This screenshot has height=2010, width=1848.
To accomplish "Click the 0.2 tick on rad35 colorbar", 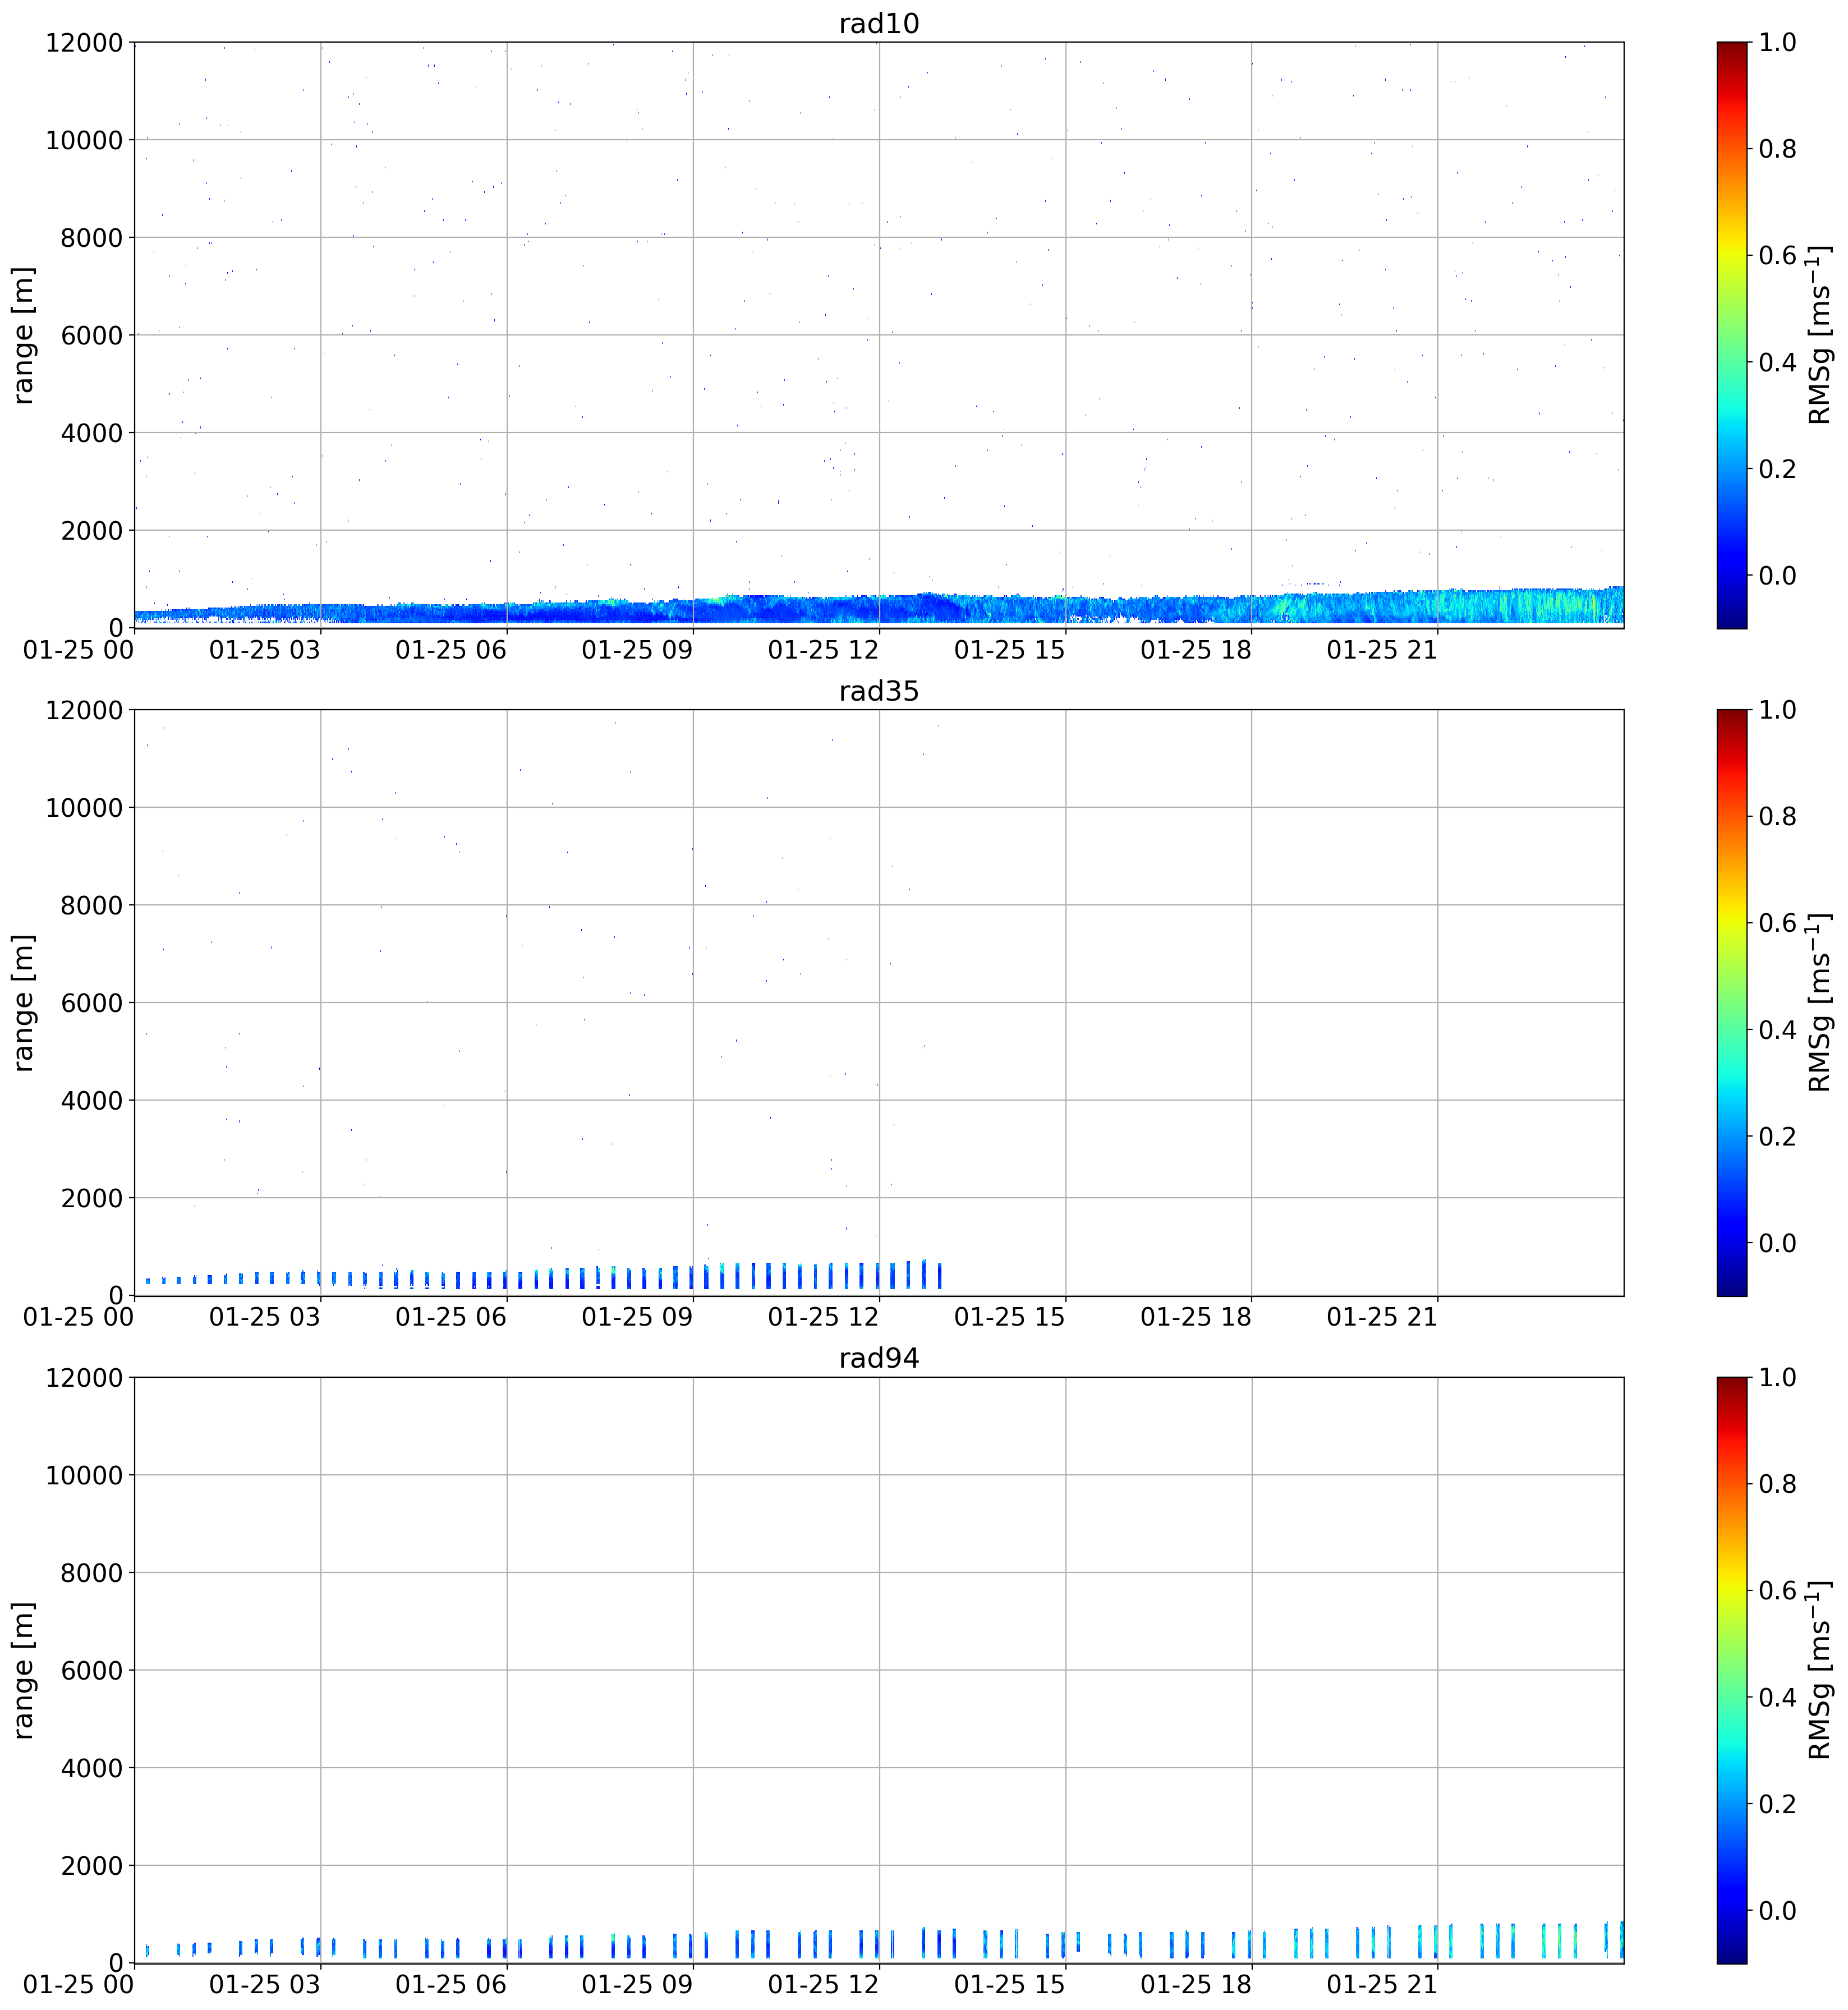I will (1777, 1136).
